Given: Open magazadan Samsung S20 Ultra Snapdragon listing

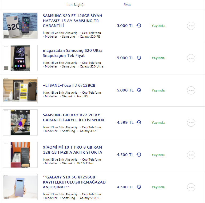Looking at the screenshot, I should tap(73, 53).
